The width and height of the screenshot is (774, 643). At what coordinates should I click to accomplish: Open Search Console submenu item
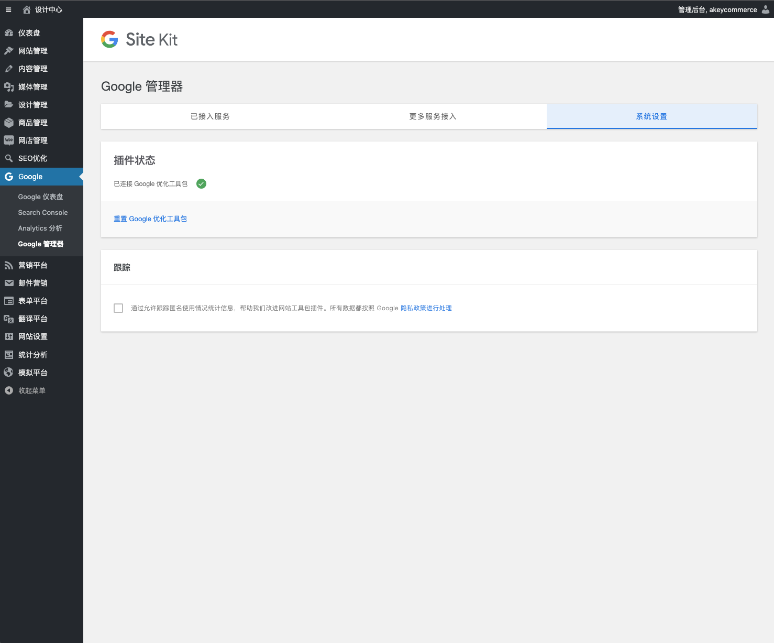[x=43, y=212]
